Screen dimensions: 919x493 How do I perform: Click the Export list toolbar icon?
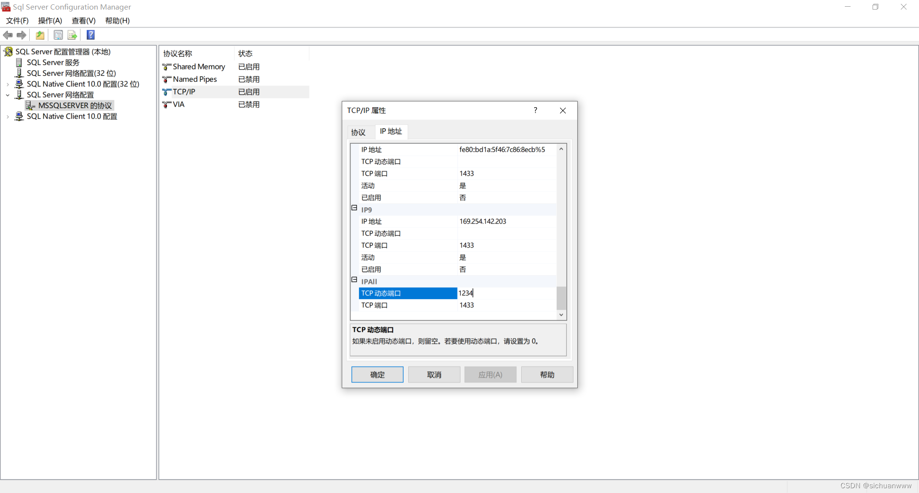72,35
